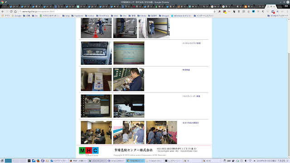Screen dimensions: 290x163
Task: Open the デジタルタコグラフ管理 link
Action: [x=191, y=43]
